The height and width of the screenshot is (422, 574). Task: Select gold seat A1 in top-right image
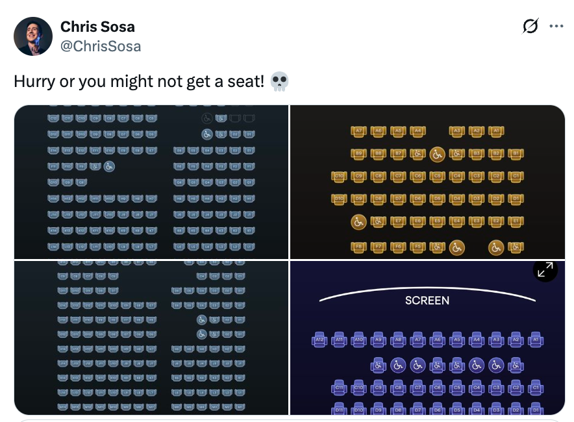tap(496, 131)
